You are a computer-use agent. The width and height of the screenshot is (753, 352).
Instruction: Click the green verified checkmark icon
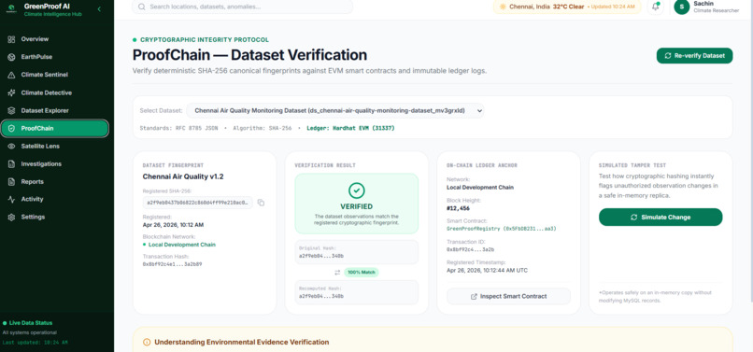(x=356, y=190)
